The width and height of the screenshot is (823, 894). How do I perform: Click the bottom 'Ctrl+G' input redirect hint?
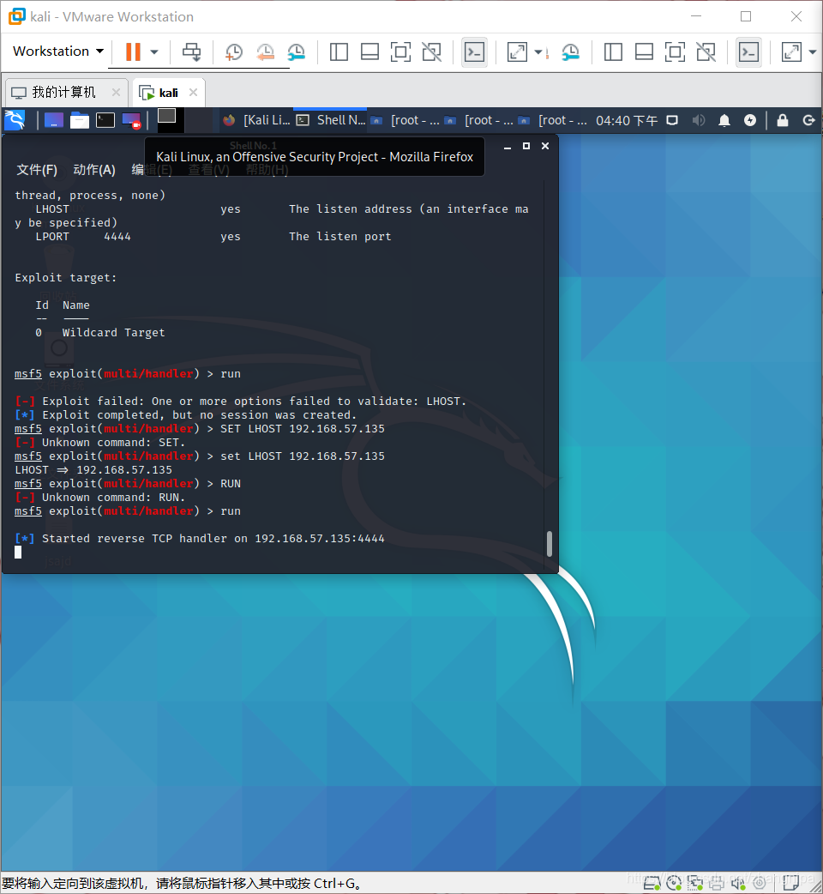(182, 884)
